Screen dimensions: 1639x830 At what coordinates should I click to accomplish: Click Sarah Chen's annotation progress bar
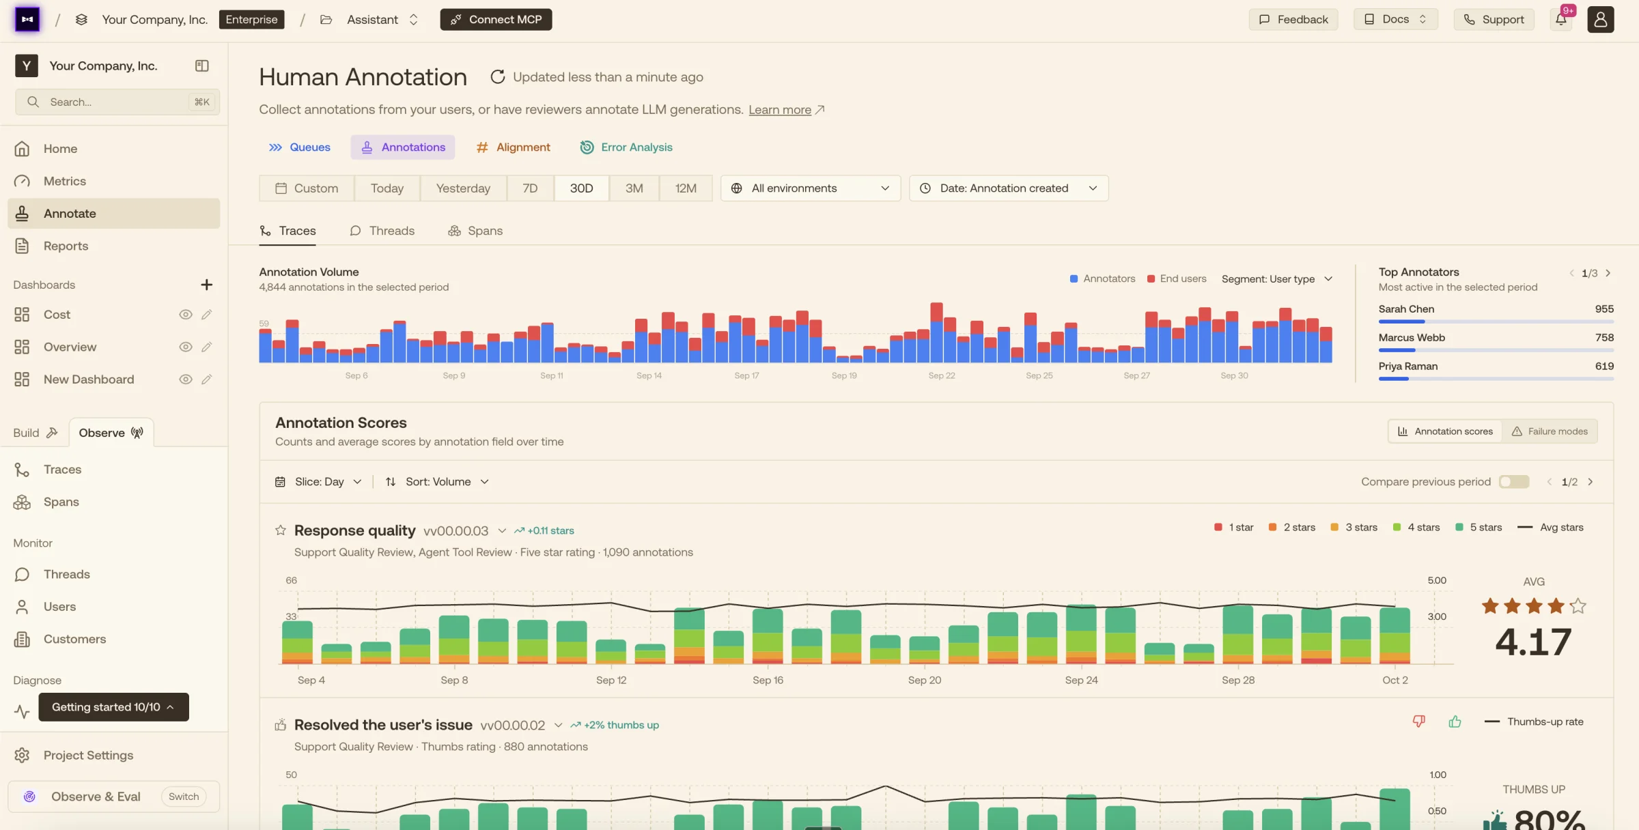(1496, 321)
